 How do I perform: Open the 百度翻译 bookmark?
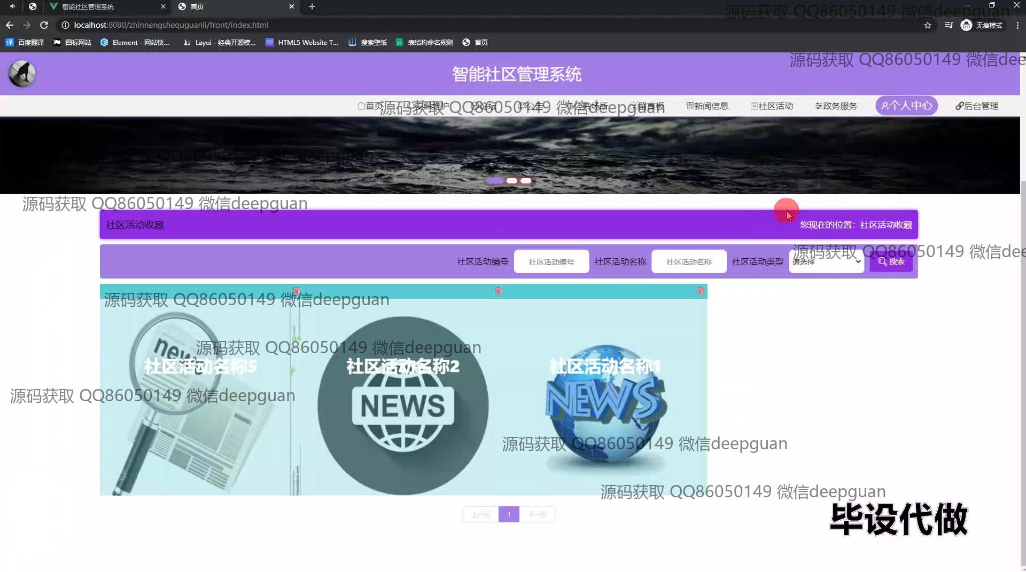point(25,42)
